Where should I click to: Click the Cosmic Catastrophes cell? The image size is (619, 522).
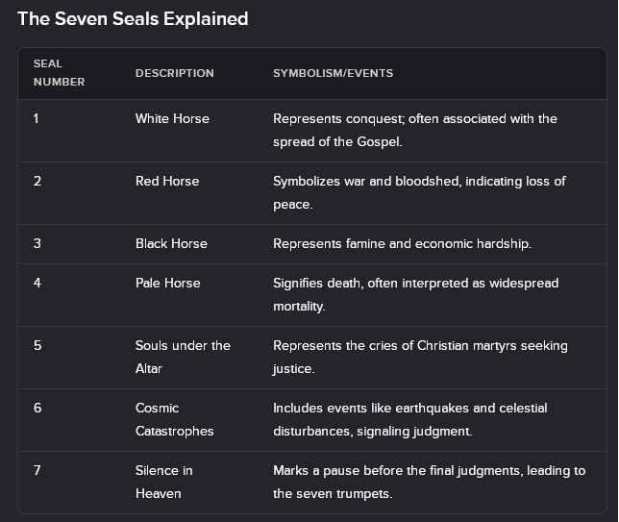[175, 419]
